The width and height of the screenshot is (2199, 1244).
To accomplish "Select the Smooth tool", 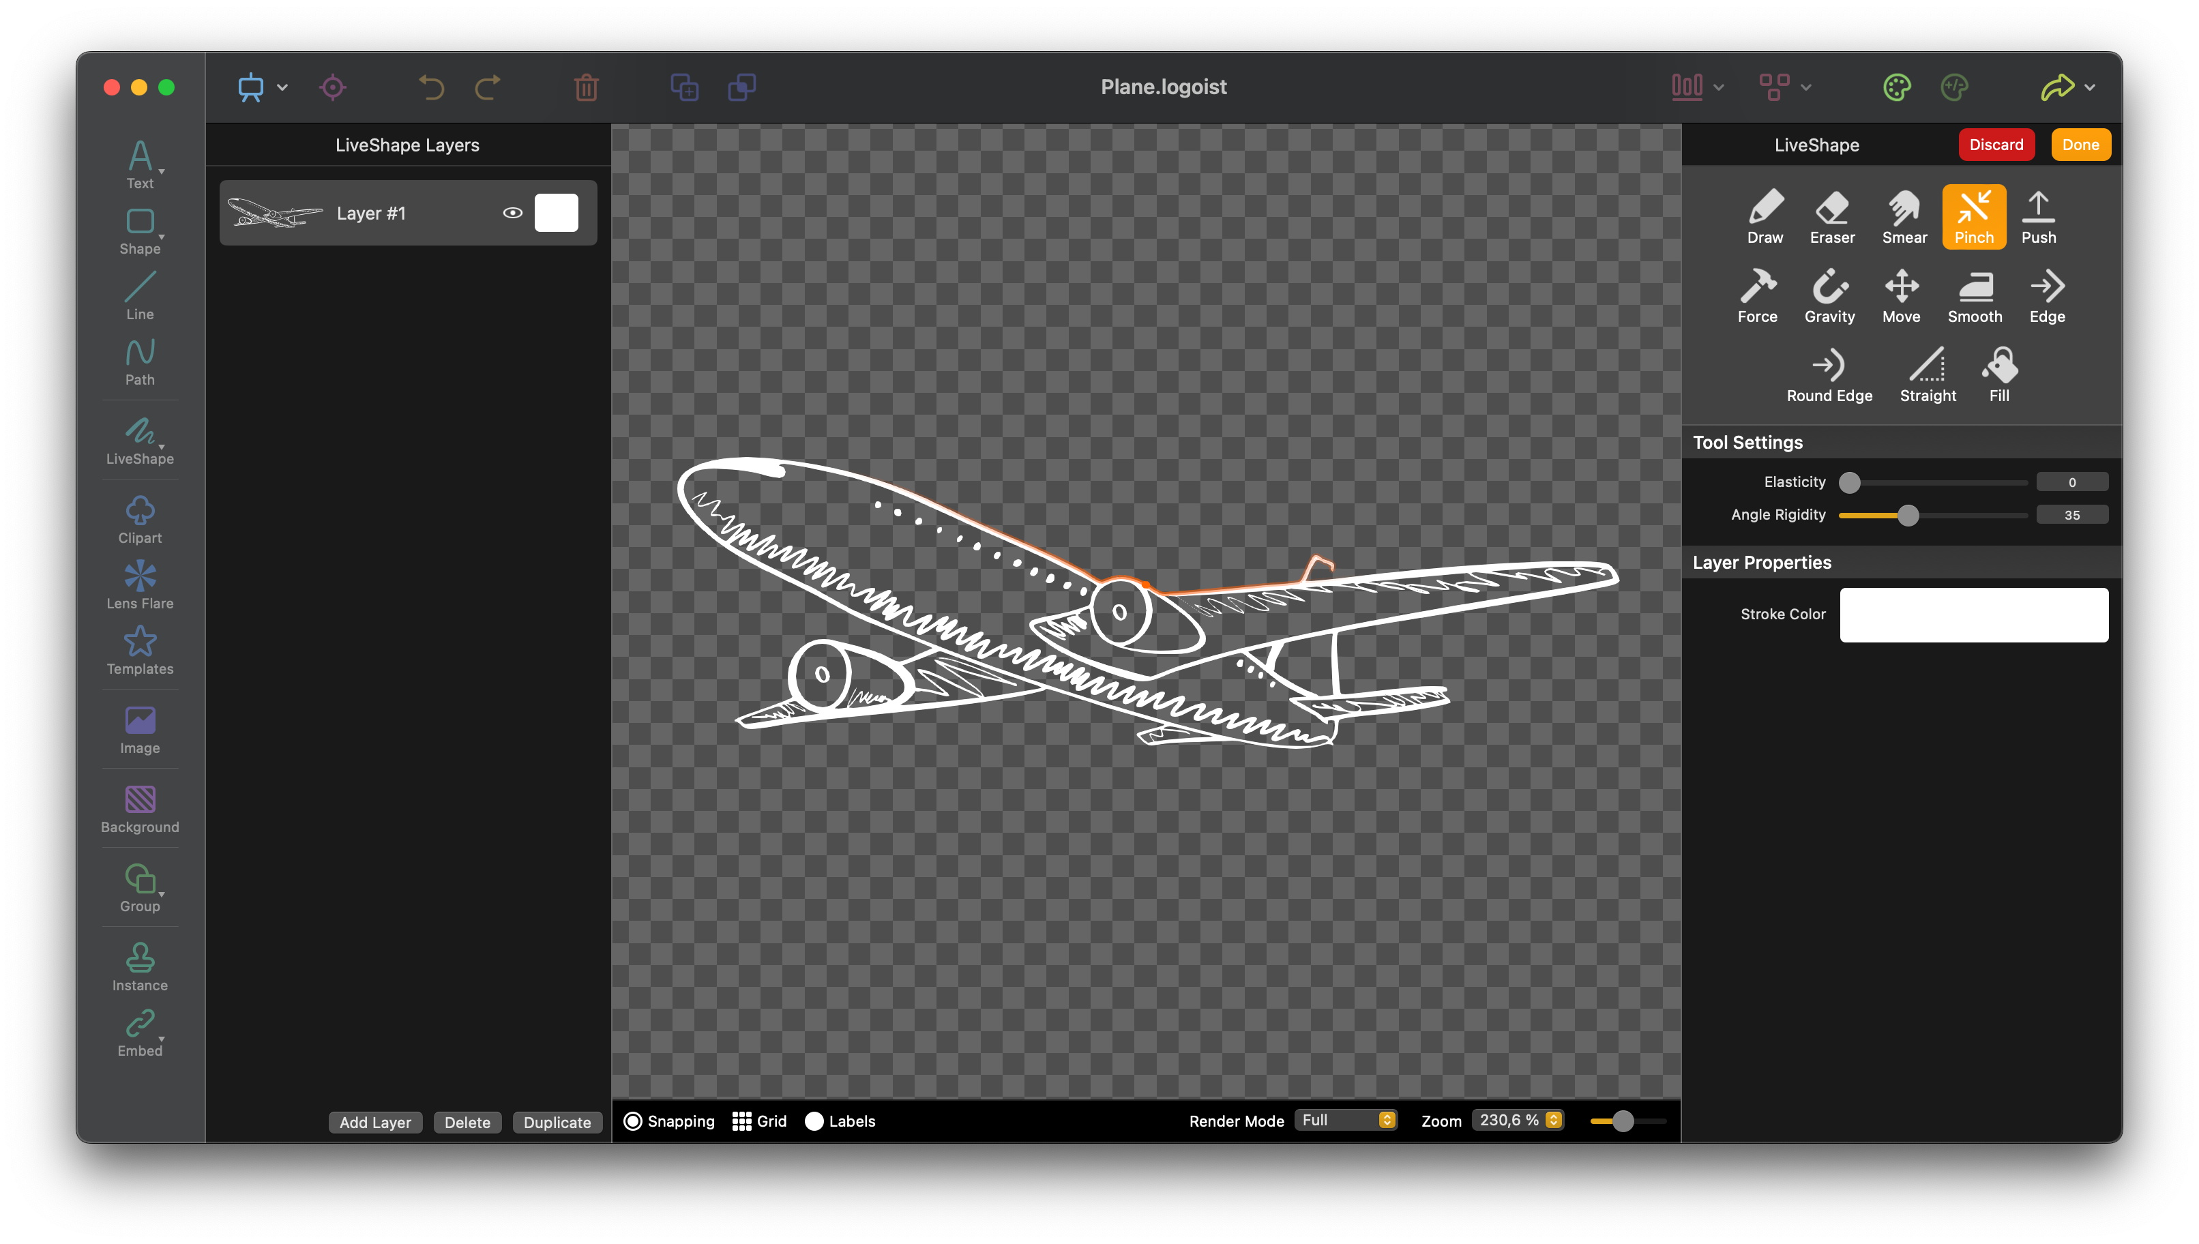I will pos(1975,297).
